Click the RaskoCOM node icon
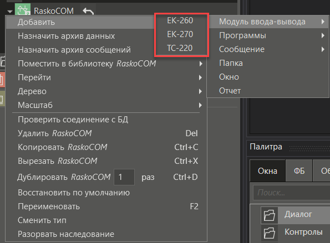Image resolution: width=330 pixels, height=243 pixels. (23, 9)
